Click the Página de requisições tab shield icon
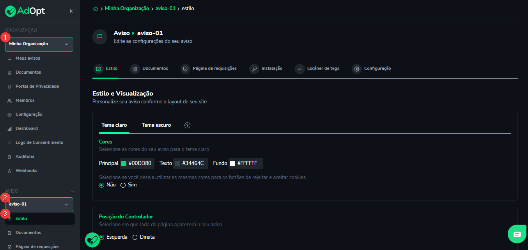The height and width of the screenshot is (250, 528). point(186,69)
